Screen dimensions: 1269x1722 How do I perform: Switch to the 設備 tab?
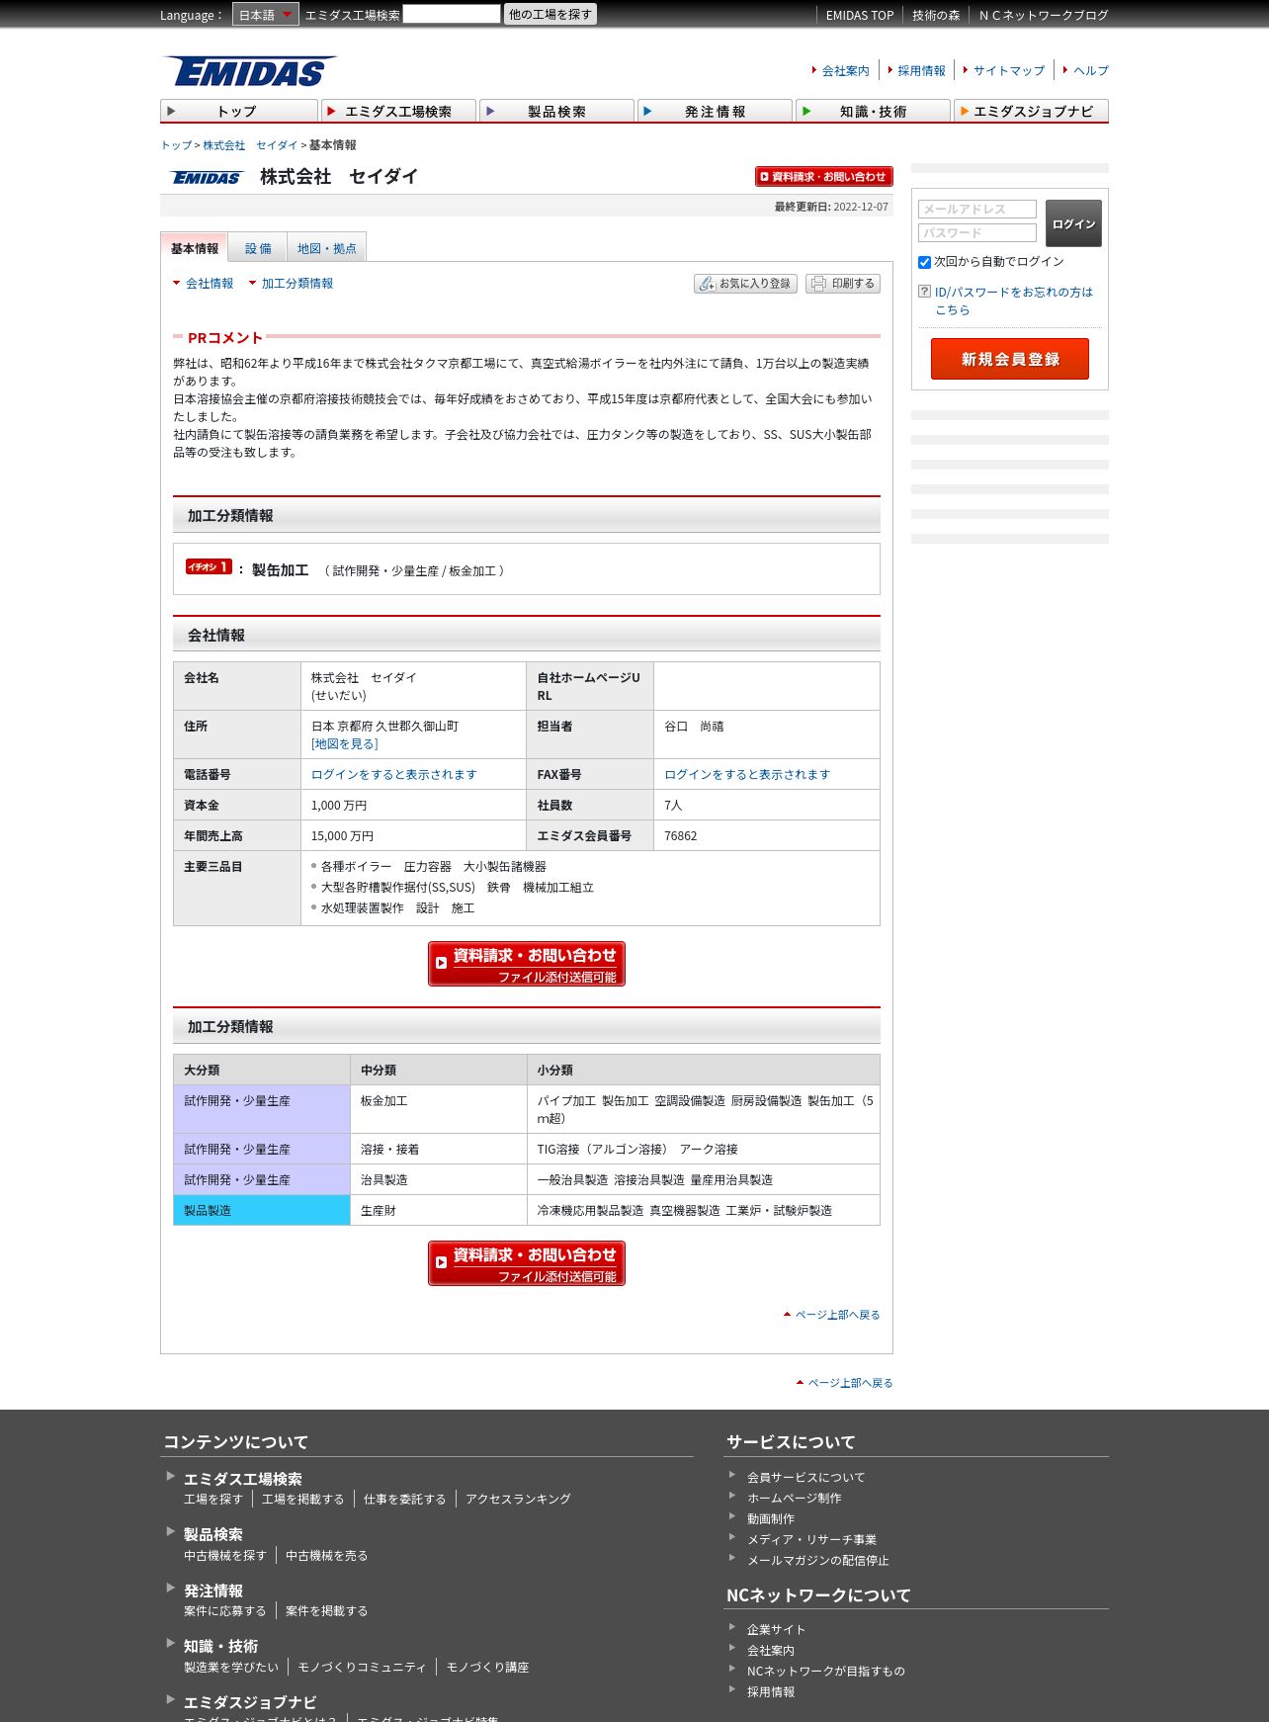[258, 248]
